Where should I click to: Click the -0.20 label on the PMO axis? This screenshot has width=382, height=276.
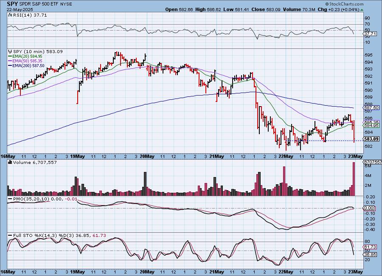point(369,219)
